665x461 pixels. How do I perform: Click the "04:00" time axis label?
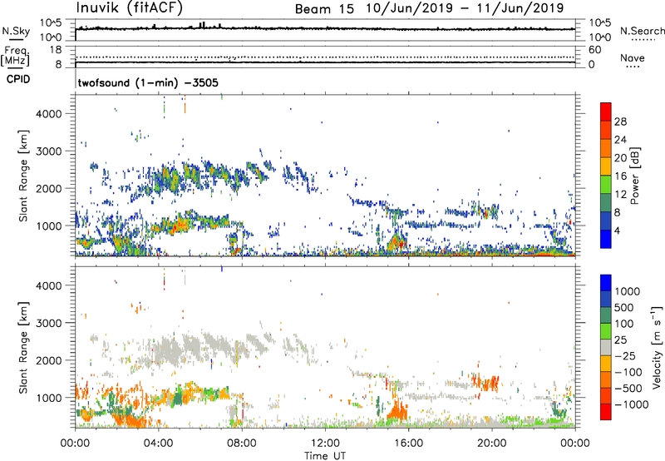[x=158, y=444]
